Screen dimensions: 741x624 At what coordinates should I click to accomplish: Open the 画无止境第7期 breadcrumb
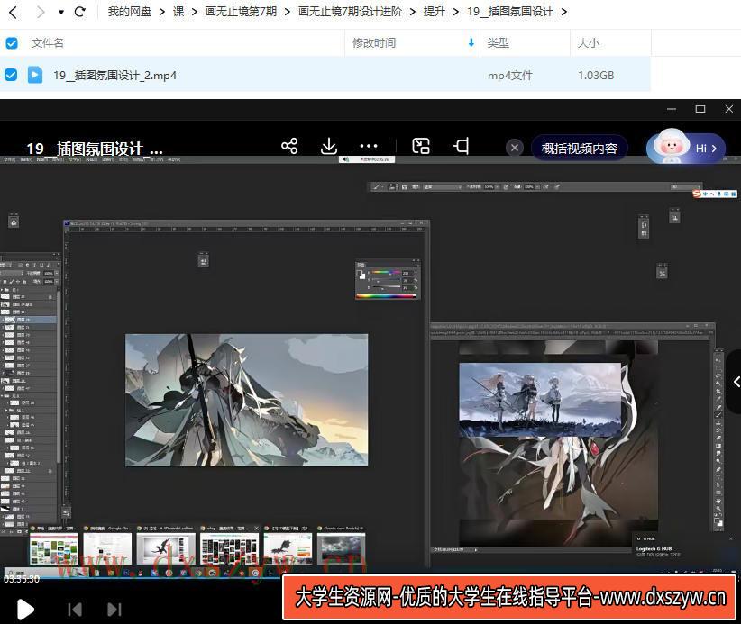(241, 12)
